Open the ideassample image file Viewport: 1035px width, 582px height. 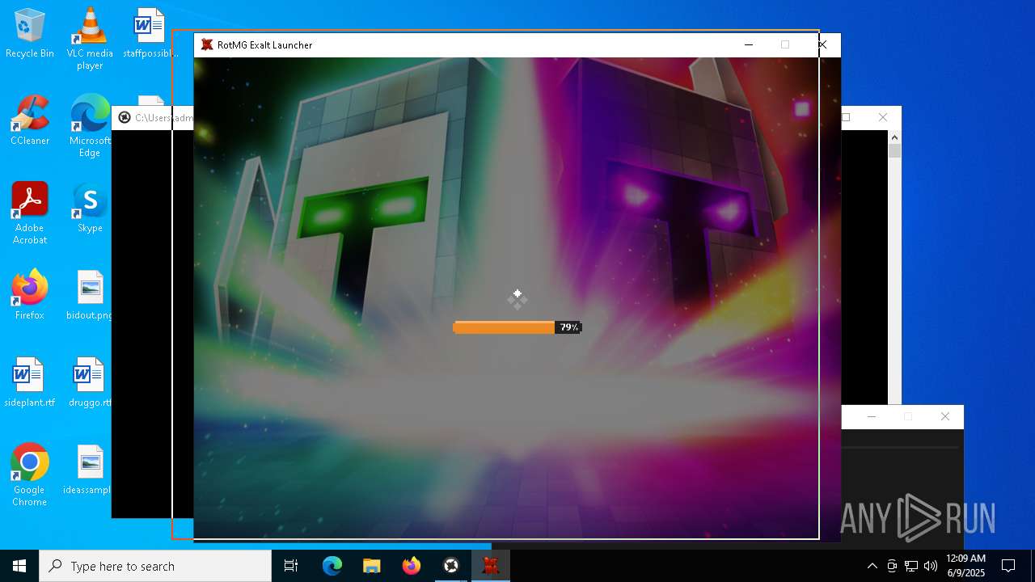pyautogui.click(x=90, y=470)
